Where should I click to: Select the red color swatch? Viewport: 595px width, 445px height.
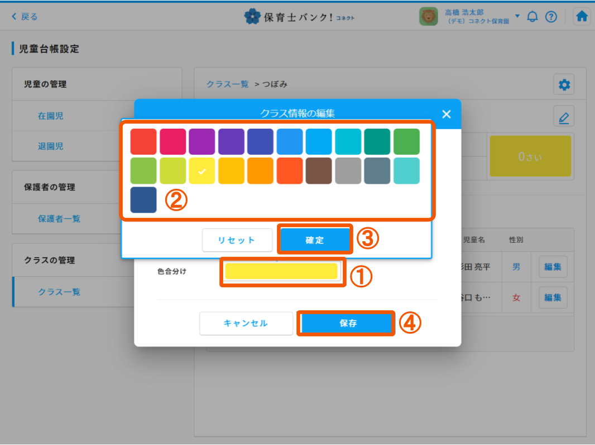point(143,141)
